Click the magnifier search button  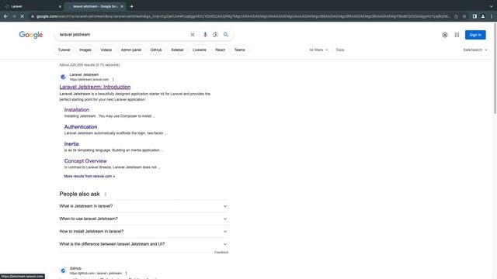click(x=226, y=34)
